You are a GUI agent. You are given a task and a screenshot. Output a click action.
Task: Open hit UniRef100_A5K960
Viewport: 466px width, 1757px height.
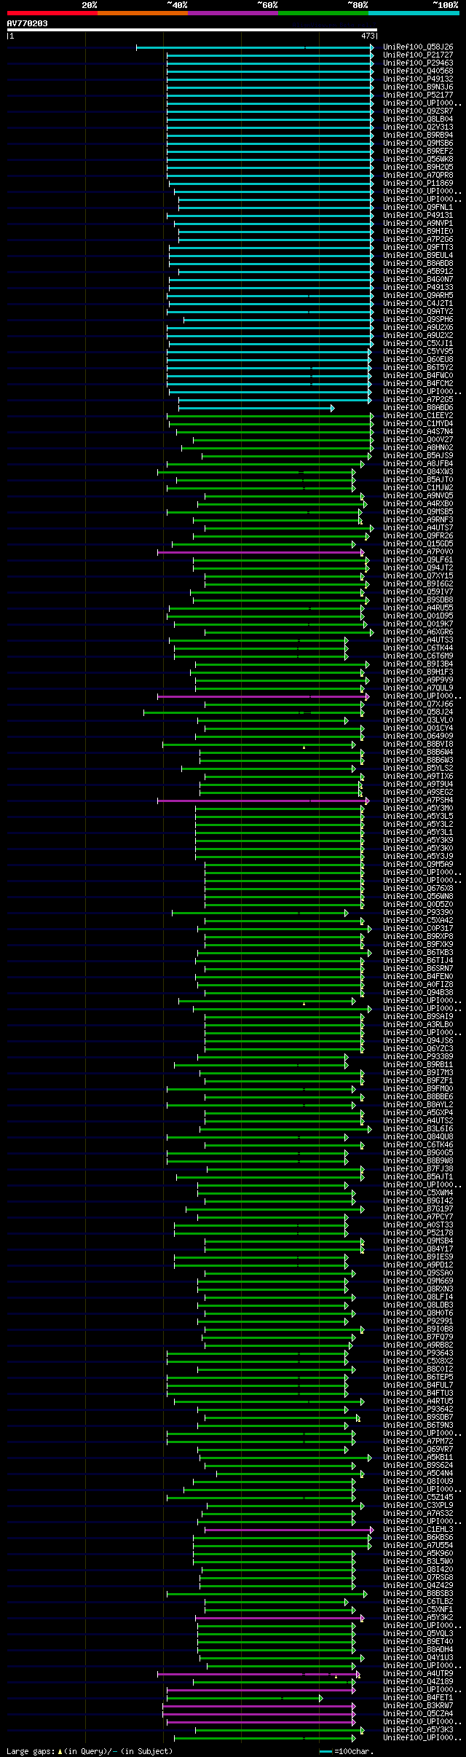pos(418,1553)
